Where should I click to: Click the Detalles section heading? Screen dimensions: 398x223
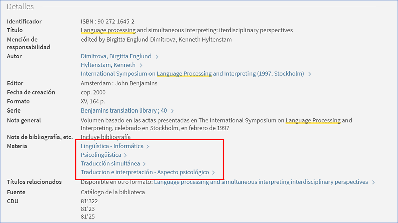pyautogui.click(x=20, y=6)
